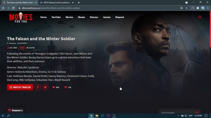The height and width of the screenshot is (118, 211).
Task: Click cast member Sebastian Stan
Action: point(45,80)
